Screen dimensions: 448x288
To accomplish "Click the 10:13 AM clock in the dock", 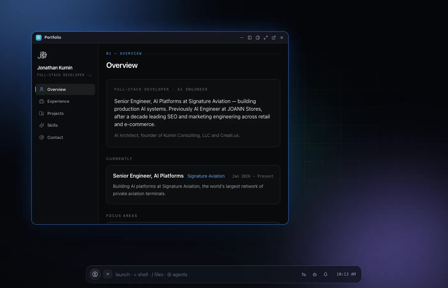I will tap(346, 274).
